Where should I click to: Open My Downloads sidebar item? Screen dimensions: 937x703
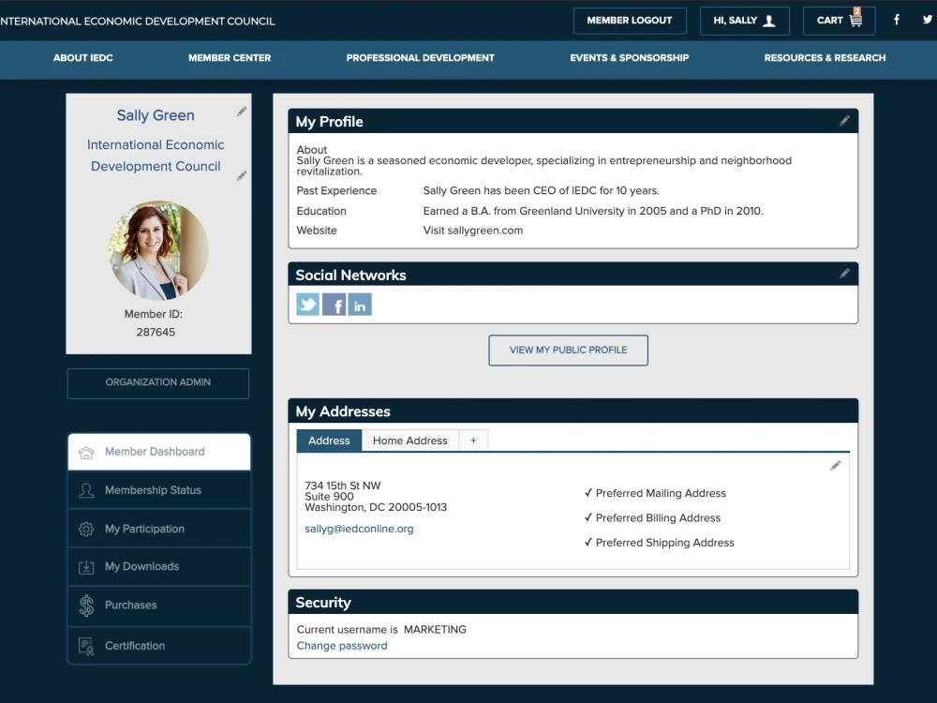click(x=159, y=566)
